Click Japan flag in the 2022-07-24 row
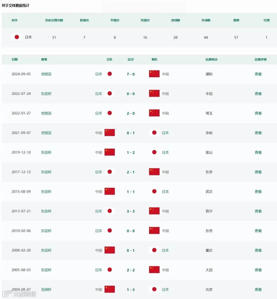 (110, 93)
